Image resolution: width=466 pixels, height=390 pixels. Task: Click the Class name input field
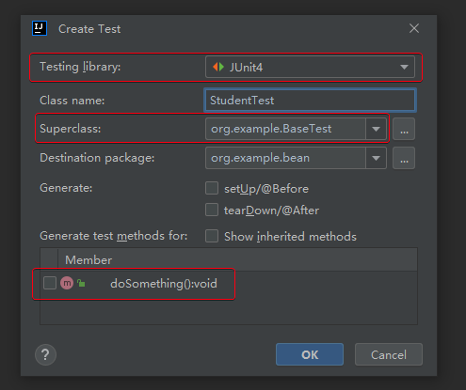coord(310,101)
